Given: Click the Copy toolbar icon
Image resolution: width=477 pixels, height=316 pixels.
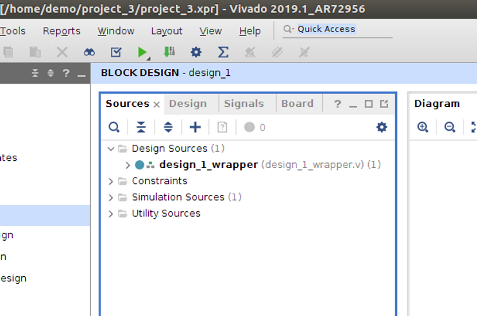Looking at the screenshot, I should (x=8, y=52).
